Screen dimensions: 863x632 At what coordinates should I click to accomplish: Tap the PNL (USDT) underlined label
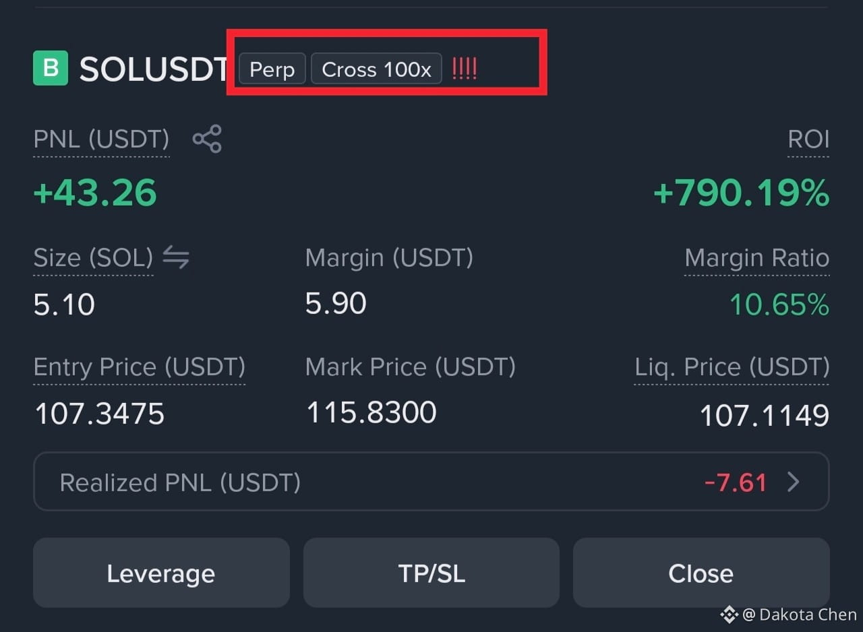click(101, 139)
